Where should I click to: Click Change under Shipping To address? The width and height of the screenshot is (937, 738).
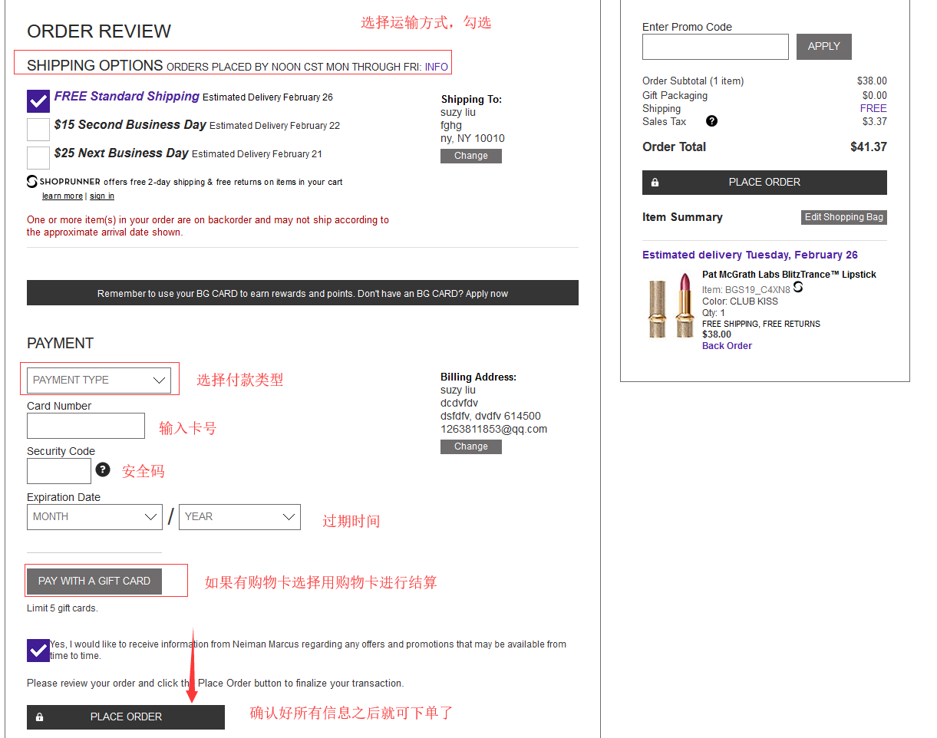pos(471,156)
